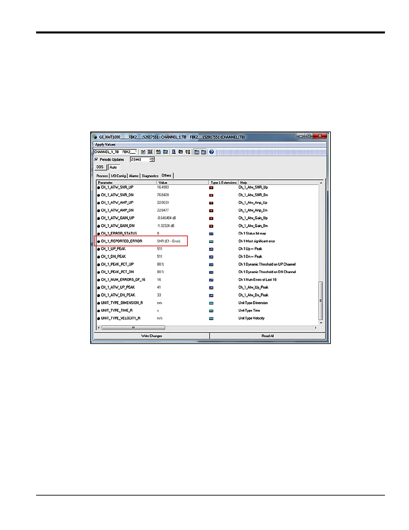This screenshot has width=409, height=530.
Task: Click type icon in UNIT_TYPE_DIMENSION_R row
Action: click(x=211, y=303)
